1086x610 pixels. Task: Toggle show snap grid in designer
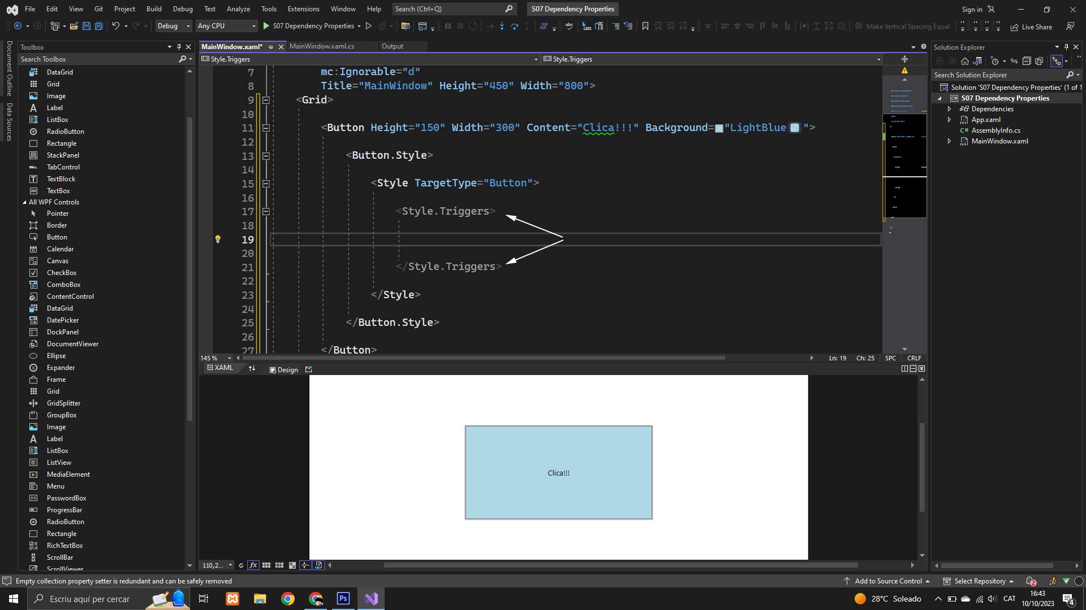(x=266, y=565)
